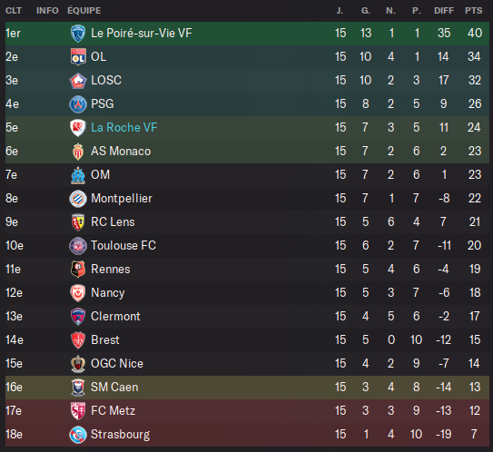Sort table by PTS column header

(474, 11)
